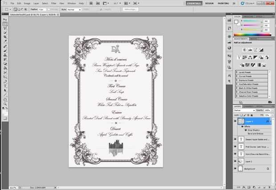Add an Exposure adjustment
The image size is (276, 190).
261,50
